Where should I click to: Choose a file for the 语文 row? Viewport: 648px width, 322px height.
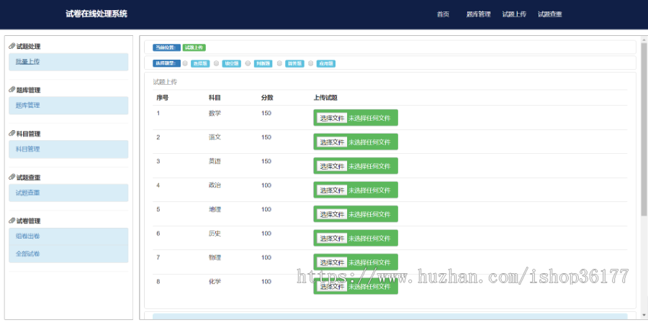click(x=332, y=142)
